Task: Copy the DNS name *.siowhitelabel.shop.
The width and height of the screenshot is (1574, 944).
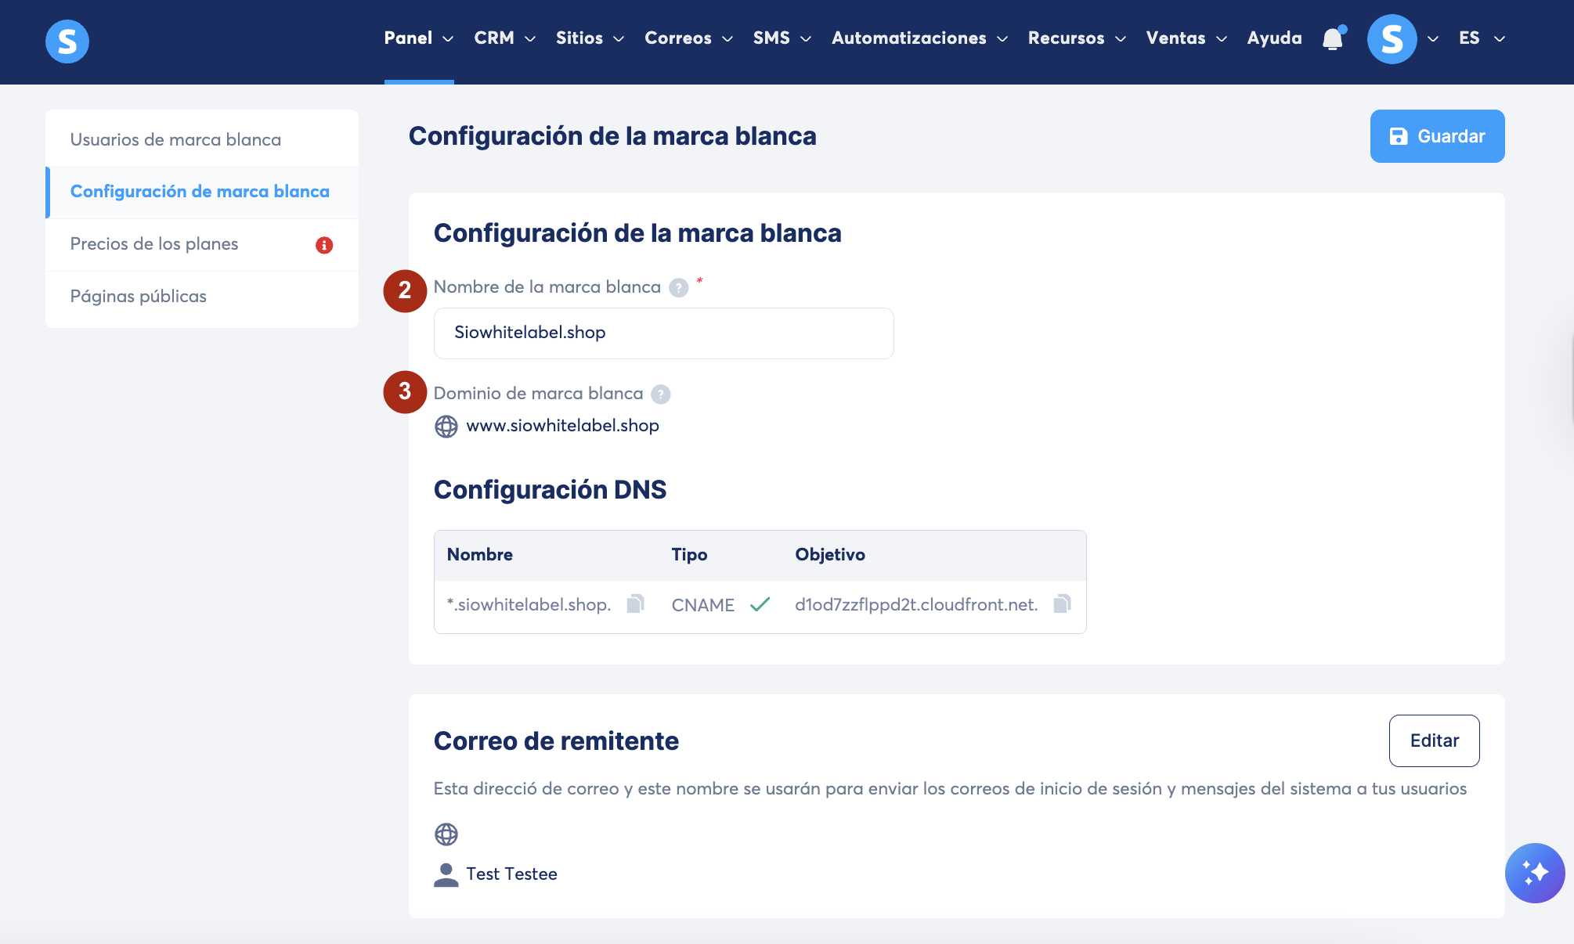Action: coord(636,604)
